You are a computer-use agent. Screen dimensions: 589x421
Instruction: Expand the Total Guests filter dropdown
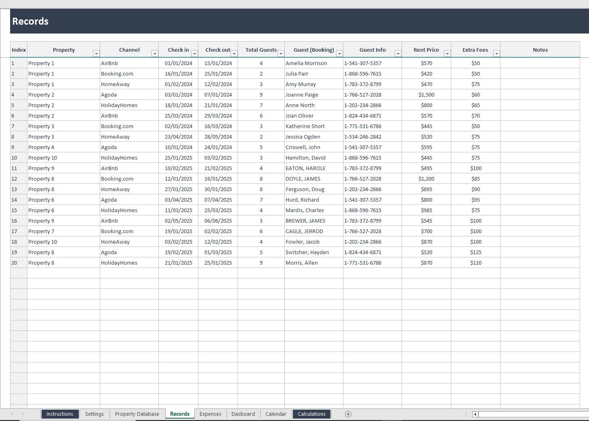tap(281, 54)
